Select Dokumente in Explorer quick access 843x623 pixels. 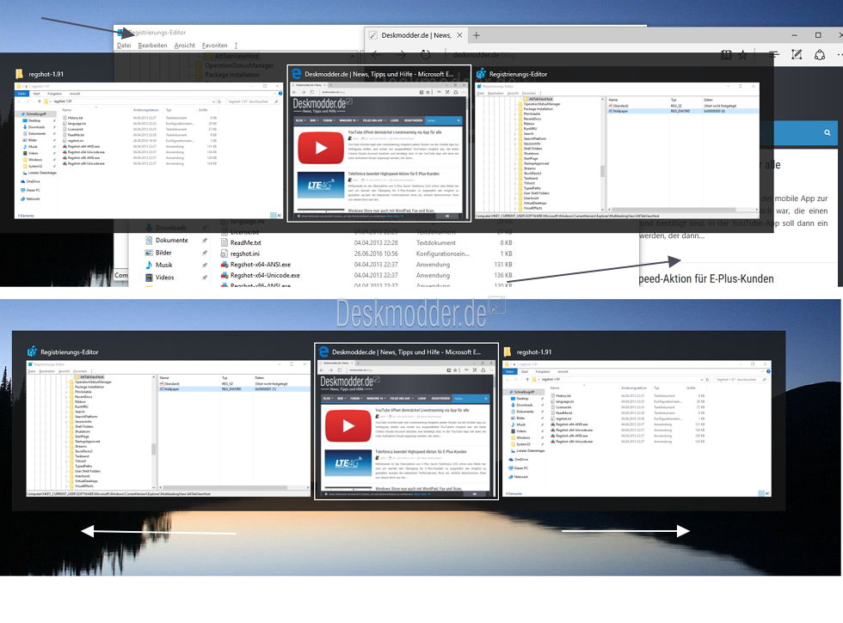[x=171, y=240]
